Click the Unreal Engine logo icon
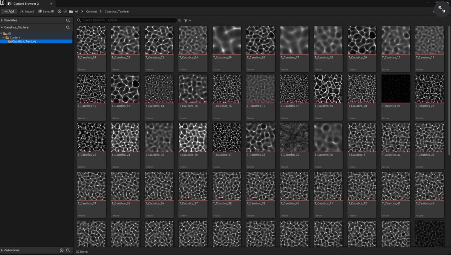The height and width of the screenshot is (255, 451). click(x=2, y=4)
